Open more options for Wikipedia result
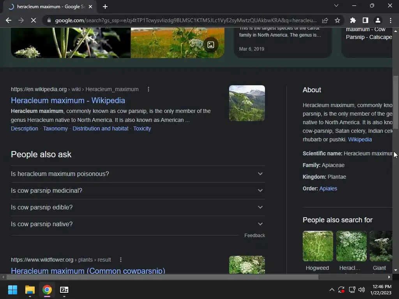 pyautogui.click(x=148, y=89)
